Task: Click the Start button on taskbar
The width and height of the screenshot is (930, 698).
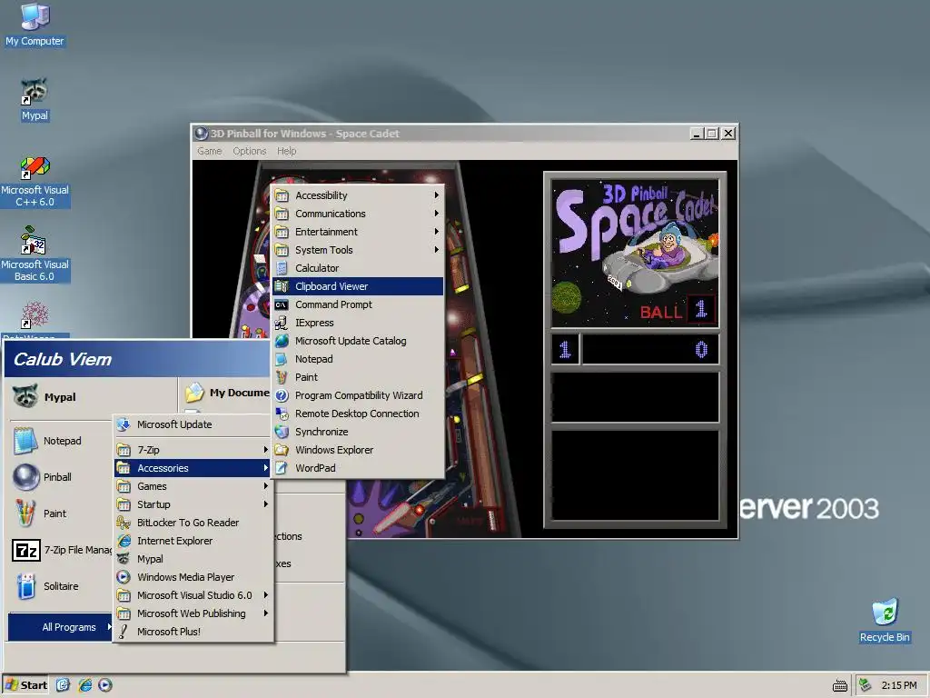Action: 26,685
